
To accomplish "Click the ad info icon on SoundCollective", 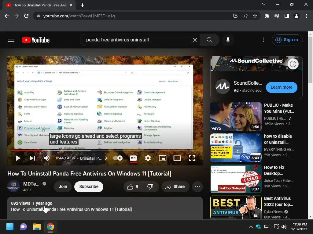I will [x=293, y=64].
